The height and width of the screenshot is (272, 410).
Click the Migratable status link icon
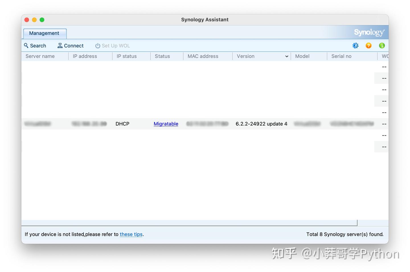point(166,124)
